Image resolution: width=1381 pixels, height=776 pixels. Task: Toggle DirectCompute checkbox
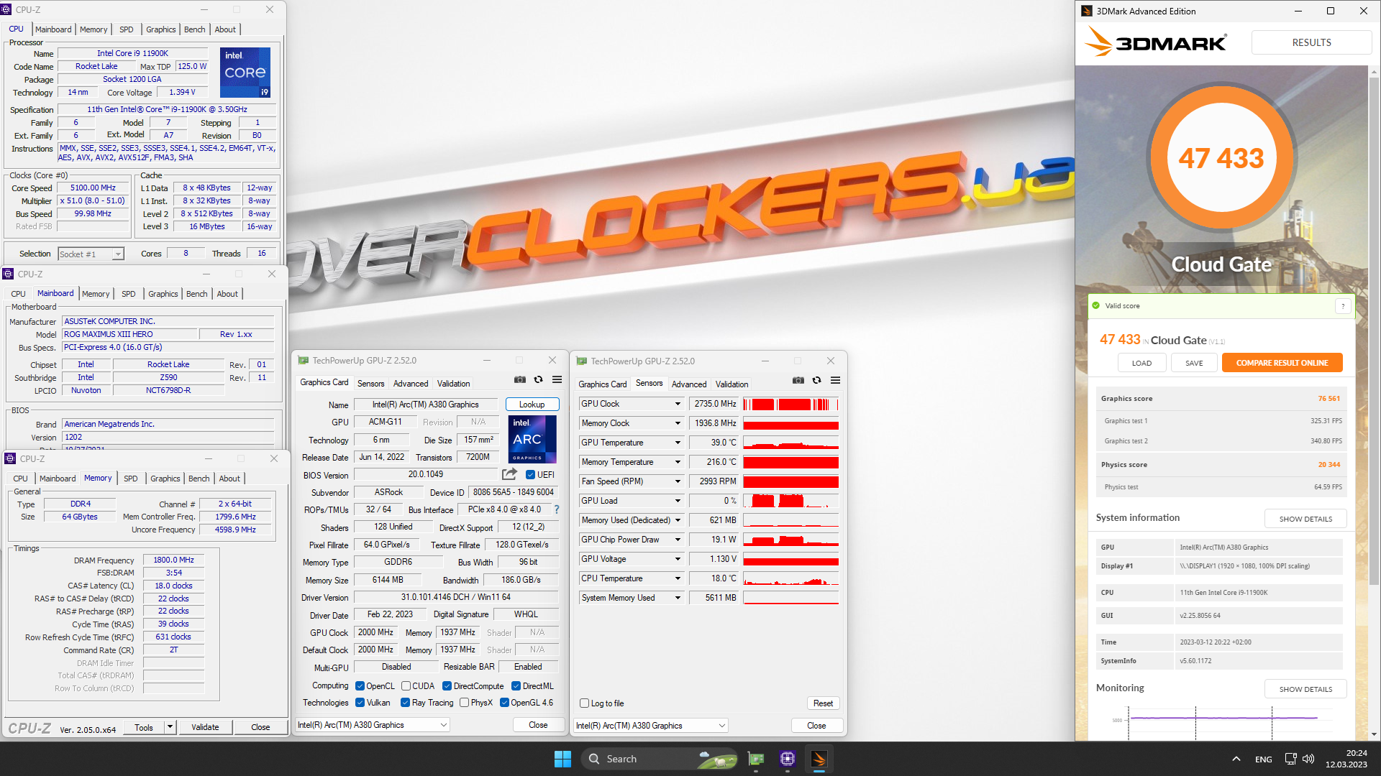447,686
